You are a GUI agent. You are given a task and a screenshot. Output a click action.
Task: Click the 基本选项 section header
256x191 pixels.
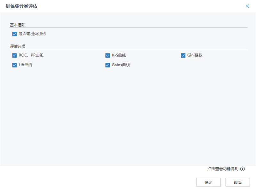point(18,25)
